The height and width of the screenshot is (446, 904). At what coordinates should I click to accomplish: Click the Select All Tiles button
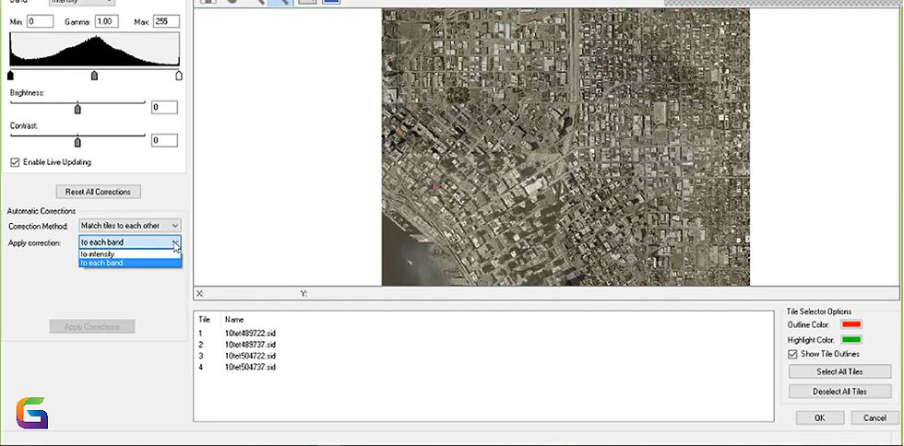click(x=839, y=371)
